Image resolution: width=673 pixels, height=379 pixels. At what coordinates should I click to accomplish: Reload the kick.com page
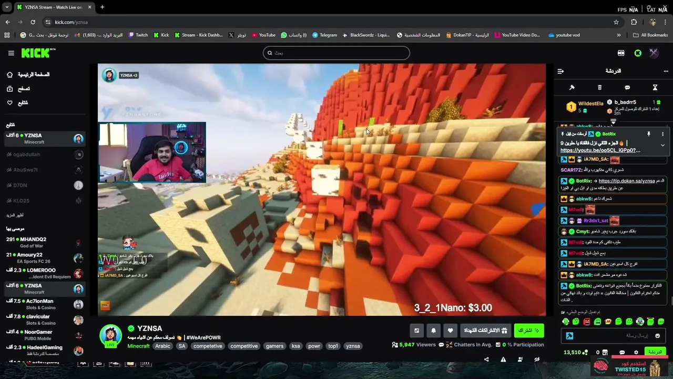coord(33,22)
